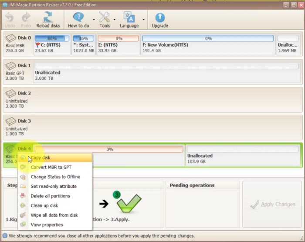305x242 pixels.
Task: Choose Clean up disk
Action: coord(55,205)
